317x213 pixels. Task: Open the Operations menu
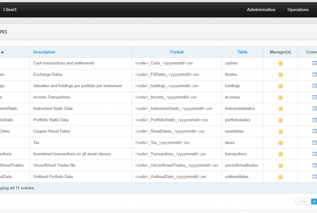pos(298,10)
